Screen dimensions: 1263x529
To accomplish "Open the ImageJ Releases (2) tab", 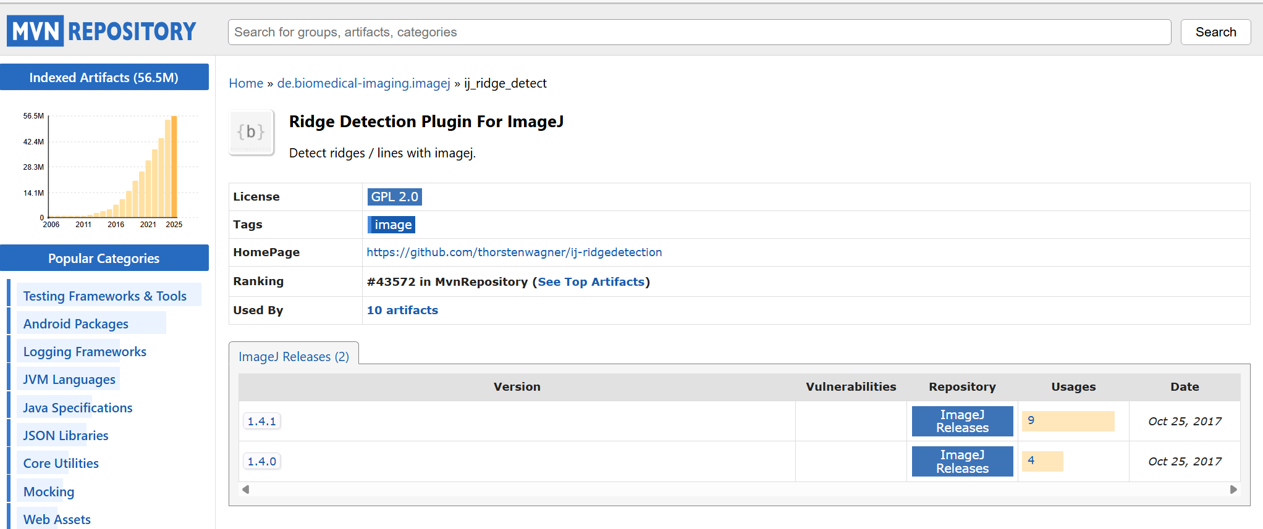I will click(x=294, y=357).
